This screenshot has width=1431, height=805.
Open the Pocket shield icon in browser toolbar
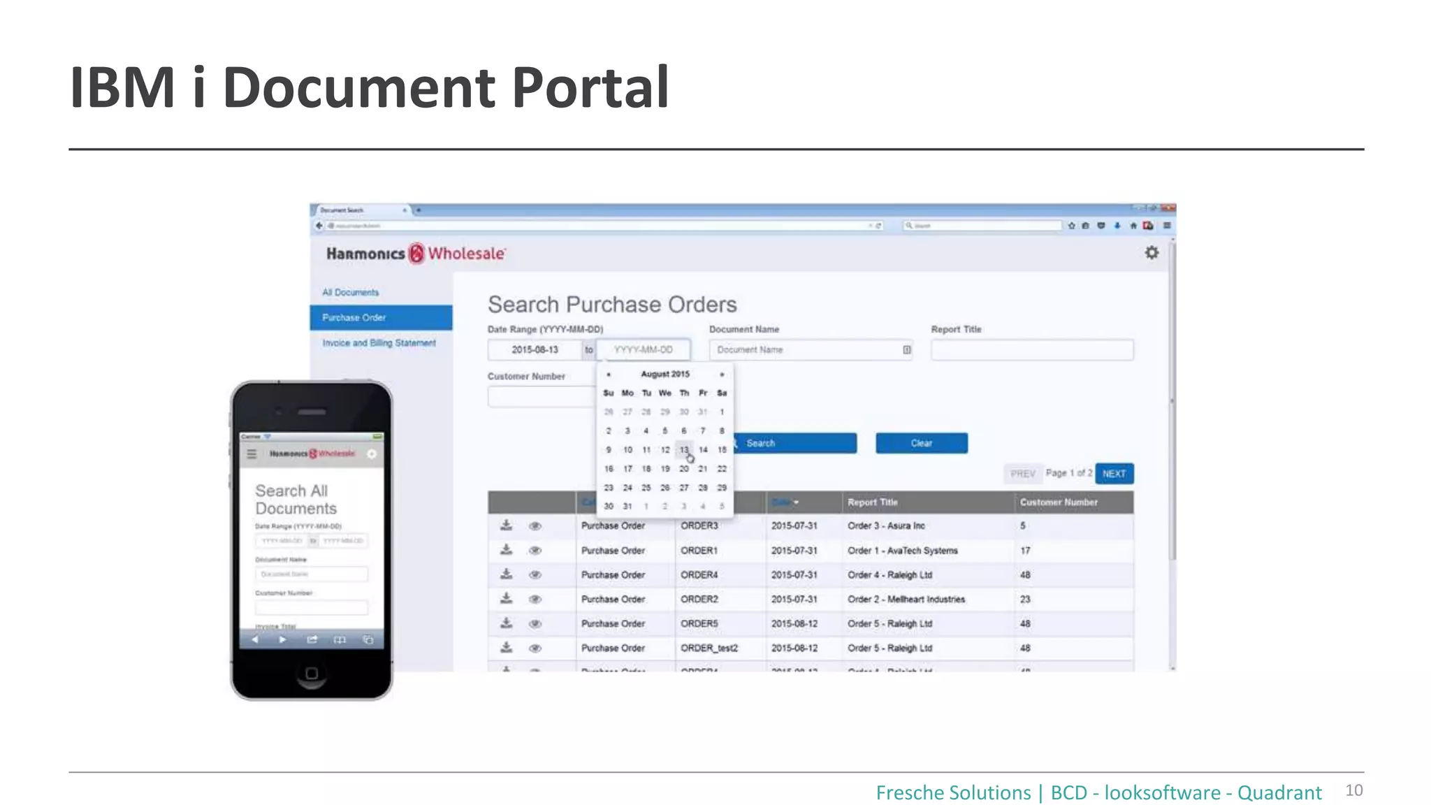click(x=1101, y=226)
